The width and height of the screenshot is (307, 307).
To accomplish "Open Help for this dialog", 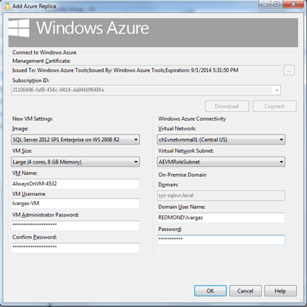I will coord(280,291).
